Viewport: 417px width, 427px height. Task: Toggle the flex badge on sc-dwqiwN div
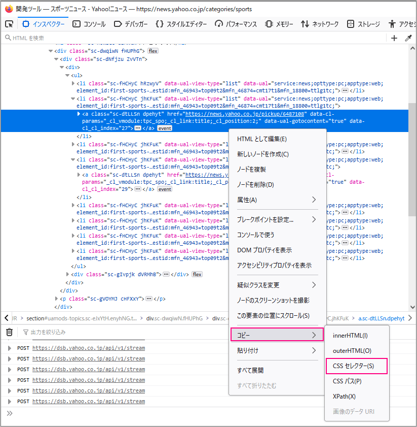[x=153, y=51]
